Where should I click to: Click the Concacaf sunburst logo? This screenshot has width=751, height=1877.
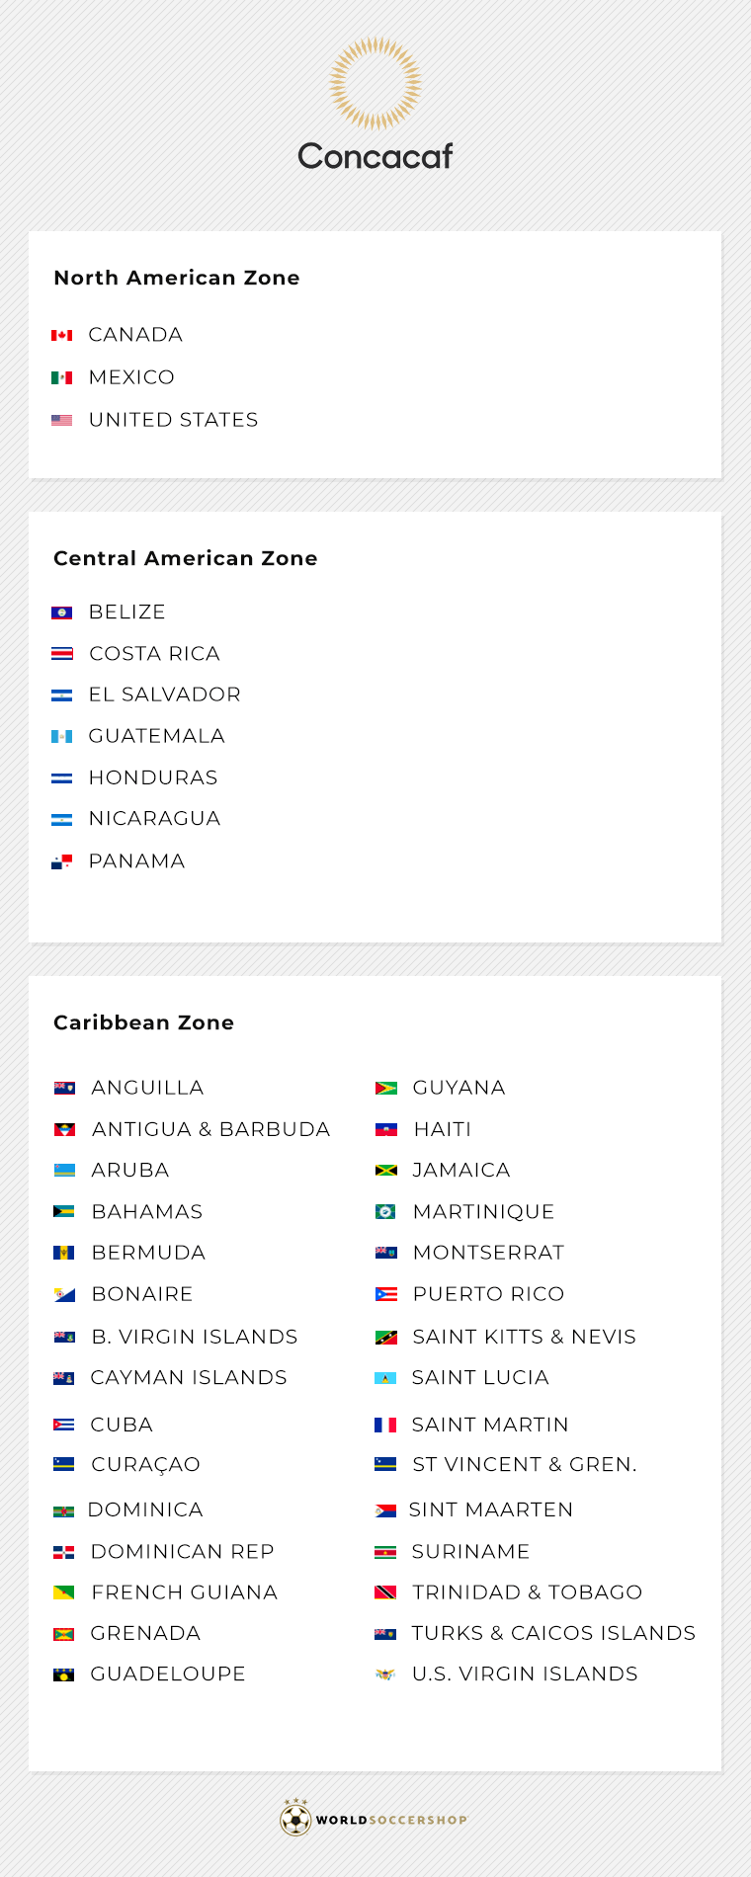click(375, 83)
